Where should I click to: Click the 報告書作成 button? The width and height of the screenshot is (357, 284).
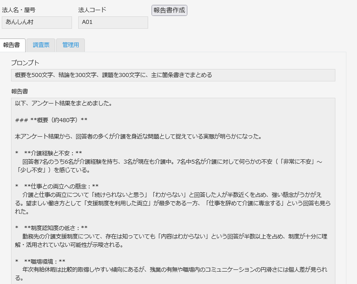coord(169,11)
